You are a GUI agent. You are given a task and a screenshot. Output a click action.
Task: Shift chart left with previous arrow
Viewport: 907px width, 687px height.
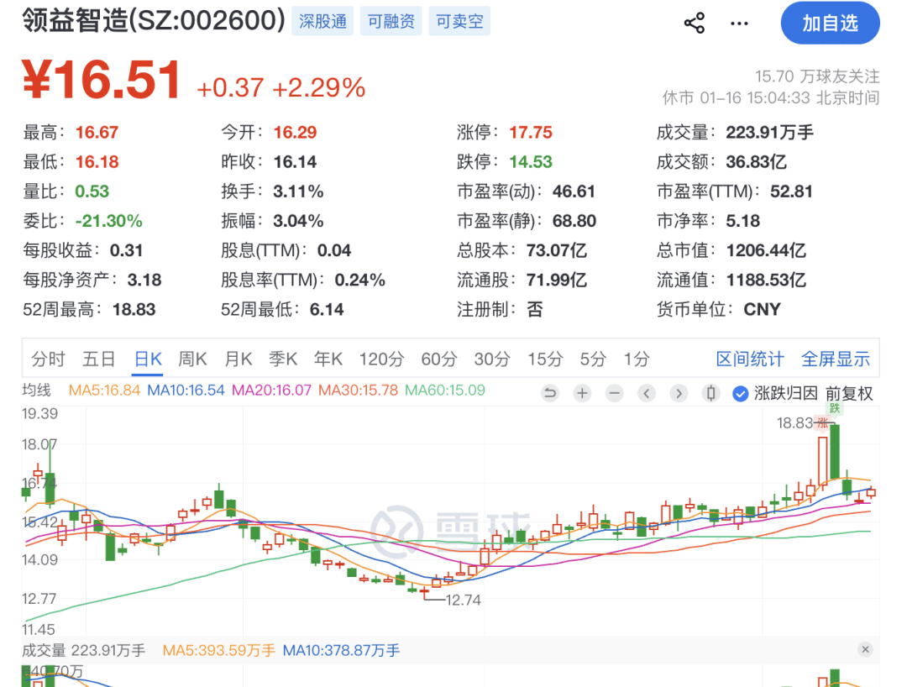647,393
